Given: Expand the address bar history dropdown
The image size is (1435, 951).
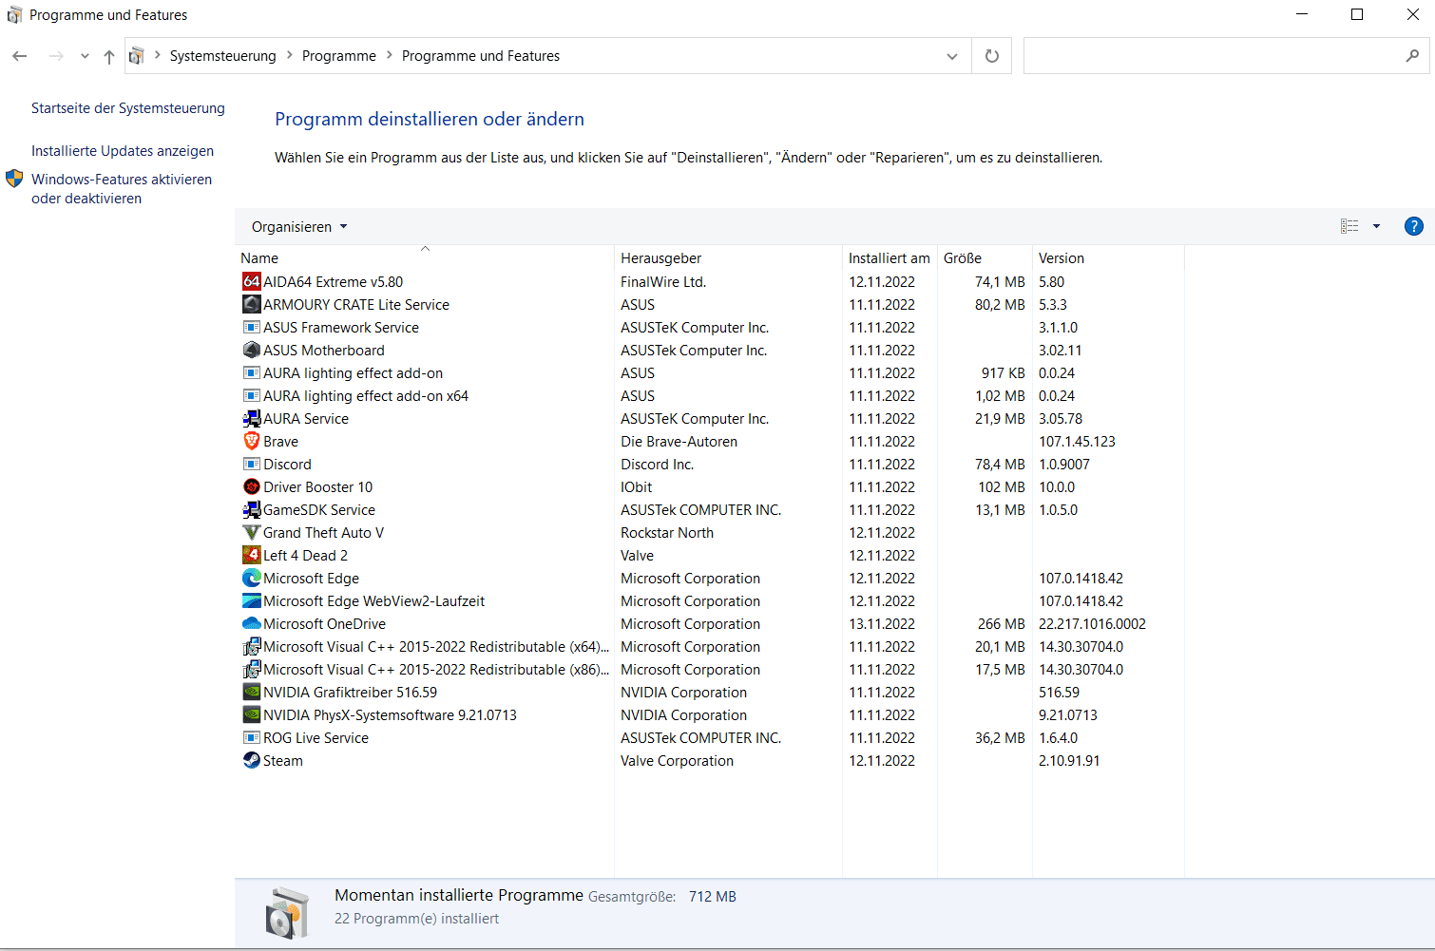Looking at the screenshot, I should 952,56.
